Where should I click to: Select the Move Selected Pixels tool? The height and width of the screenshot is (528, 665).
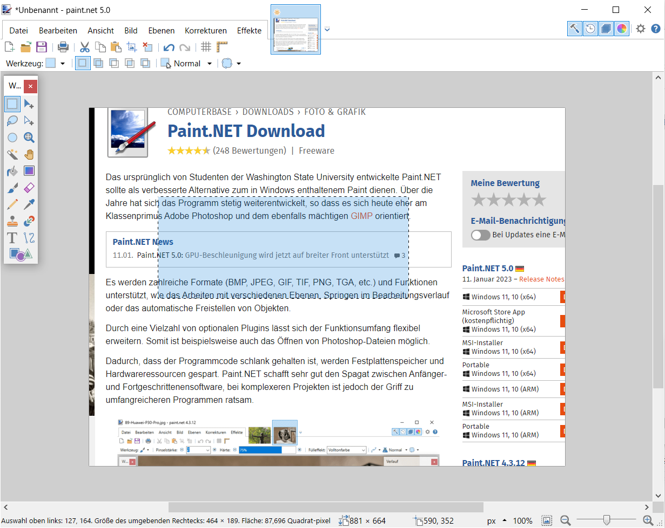coord(29,104)
